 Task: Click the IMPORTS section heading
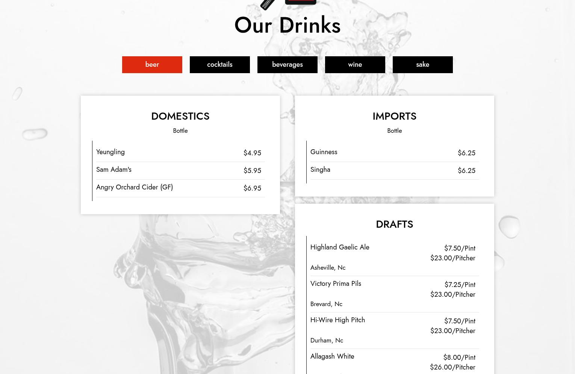coord(395,116)
